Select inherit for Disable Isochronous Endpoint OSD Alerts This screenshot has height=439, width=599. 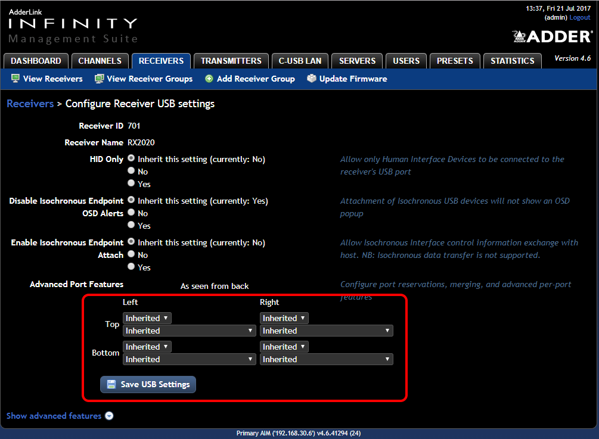(x=131, y=200)
